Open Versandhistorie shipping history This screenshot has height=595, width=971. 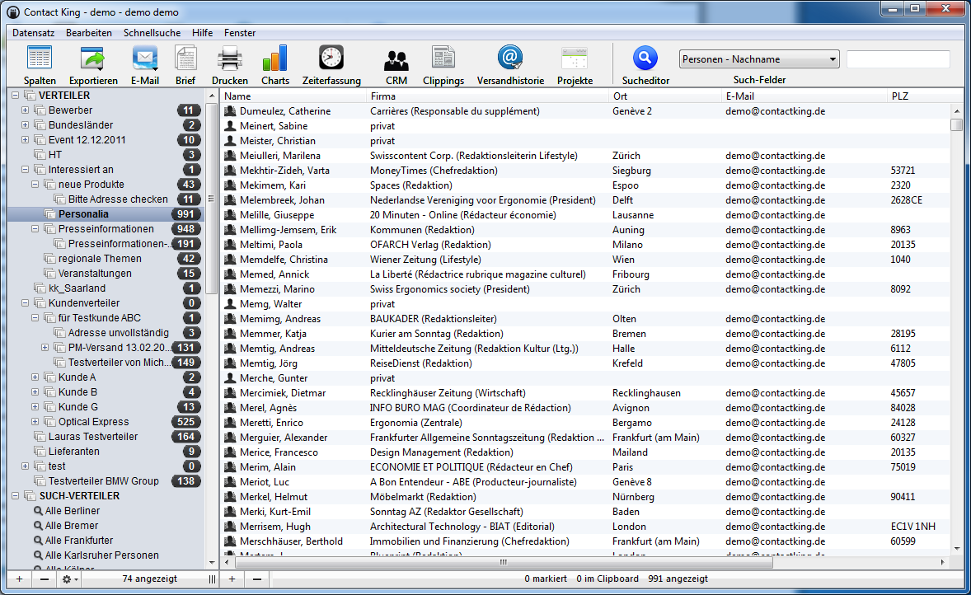510,64
